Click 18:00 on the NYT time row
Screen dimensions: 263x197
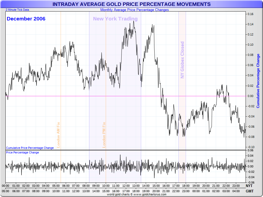point(186,186)
